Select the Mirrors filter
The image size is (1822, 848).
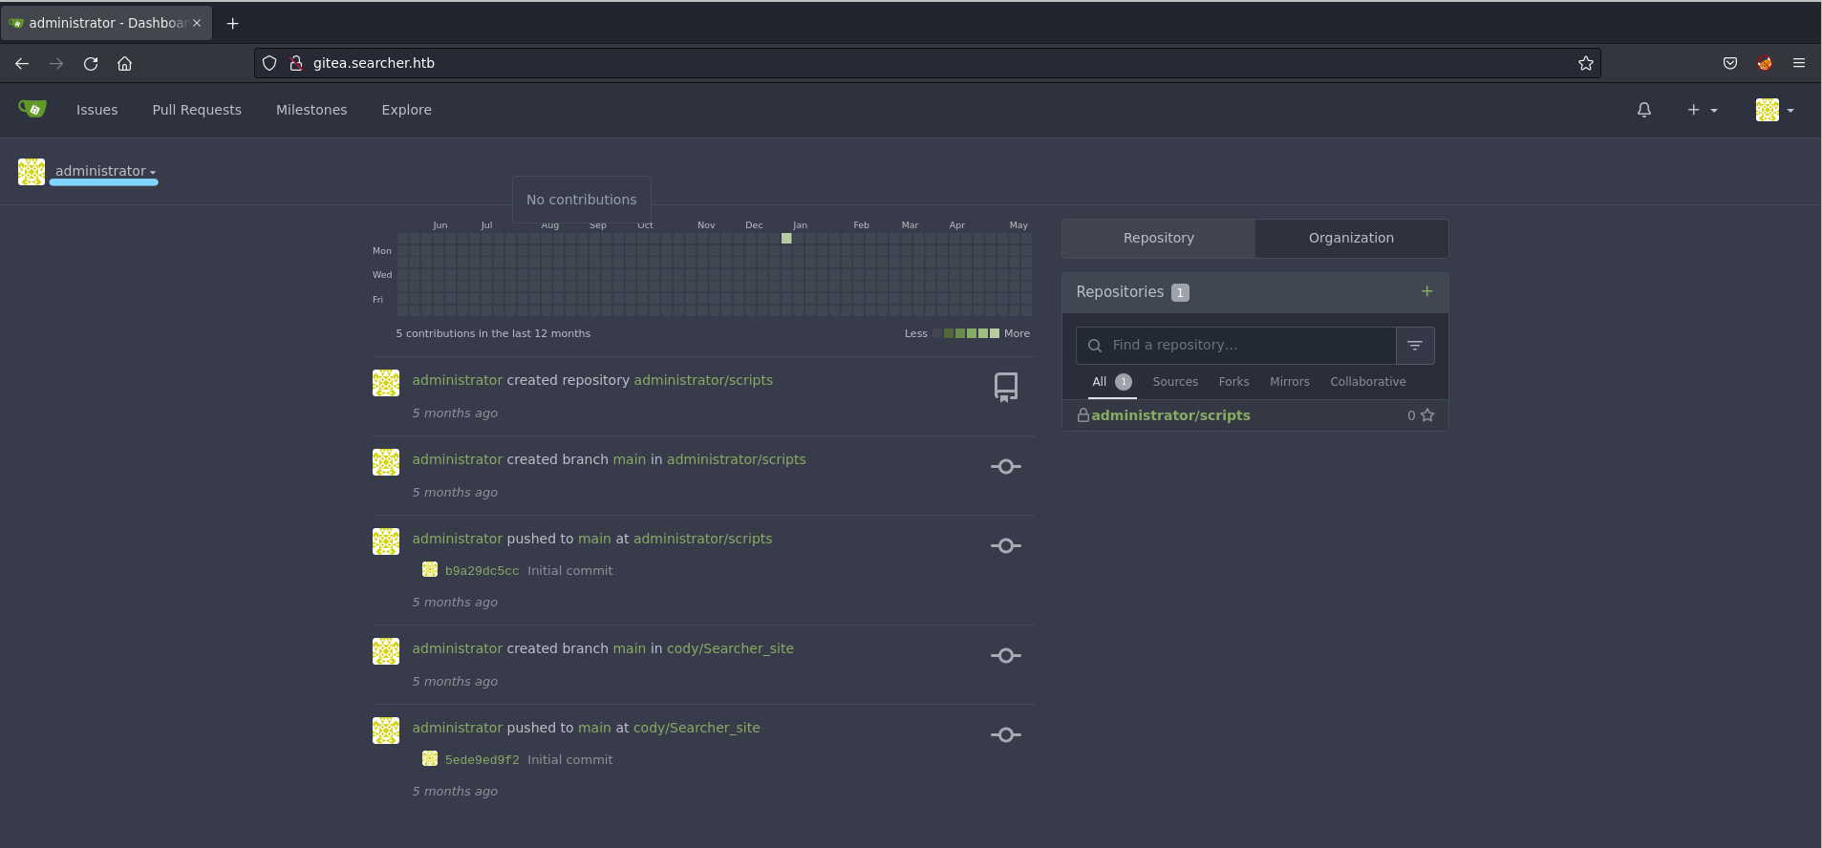(x=1290, y=382)
